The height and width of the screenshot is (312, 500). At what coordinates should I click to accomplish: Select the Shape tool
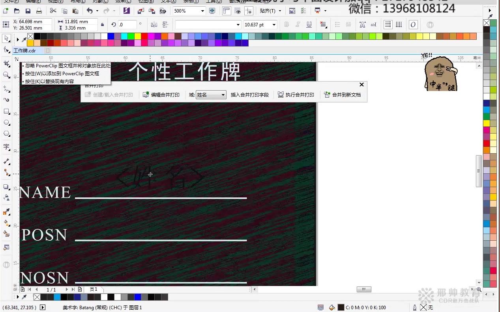pyautogui.click(x=6, y=50)
